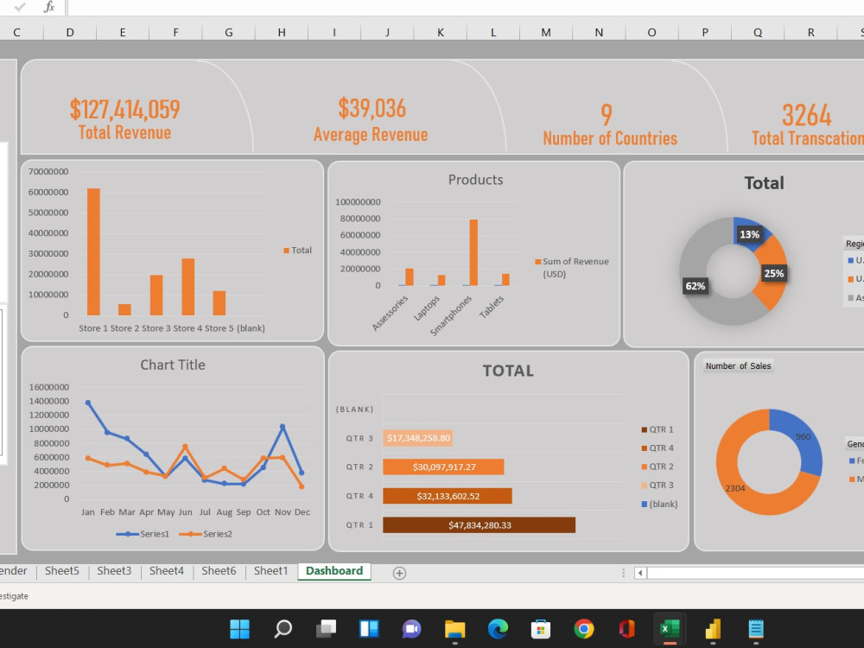Click the 13% donut label
864x648 pixels.
[749, 235]
